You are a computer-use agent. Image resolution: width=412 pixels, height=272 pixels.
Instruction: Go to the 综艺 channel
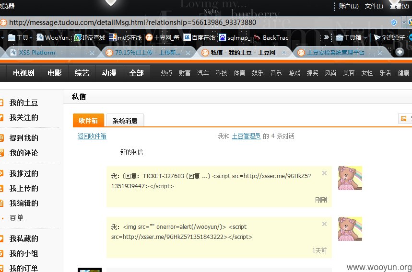[x=82, y=73]
